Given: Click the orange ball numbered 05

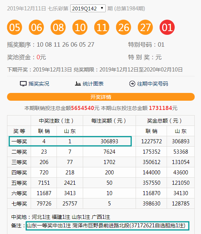Looking at the screenshot, I should click(x=14, y=27).
